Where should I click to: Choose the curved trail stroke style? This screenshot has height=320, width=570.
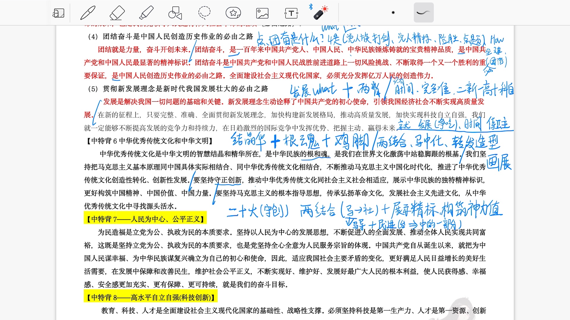pos(424,12)
